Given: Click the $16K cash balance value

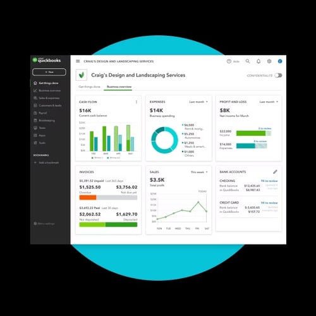Looking at the screenshot, I should [85, 111].
